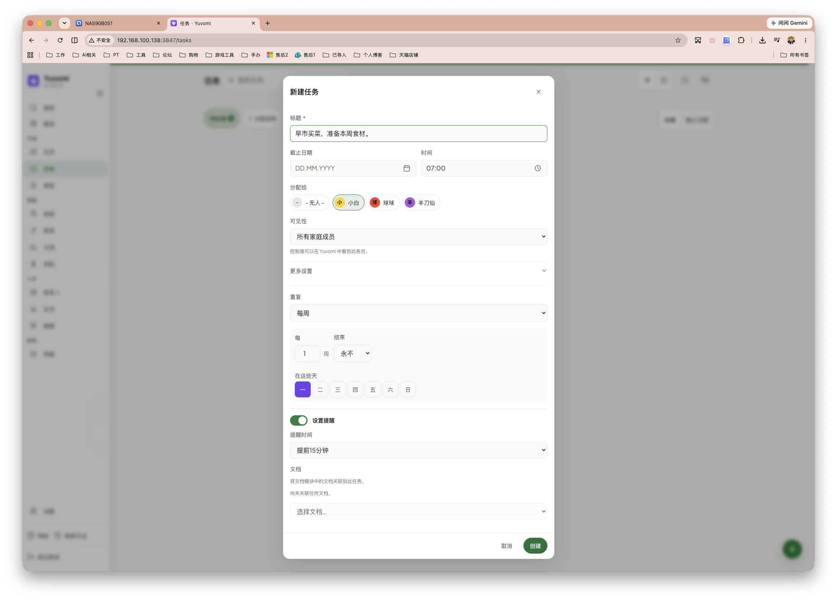Deselect Monday (一) highlighted day button
This screenshot has width=837, height=601.
[x=302, y=389]
